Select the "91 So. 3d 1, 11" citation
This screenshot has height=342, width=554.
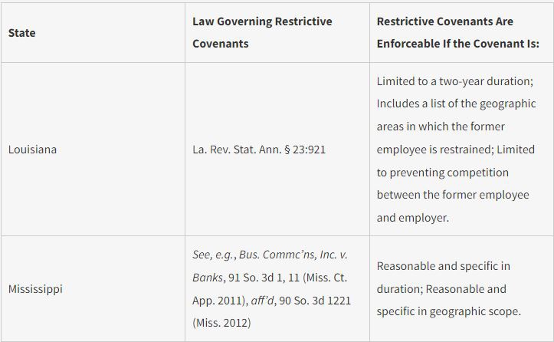coord(262,278)
